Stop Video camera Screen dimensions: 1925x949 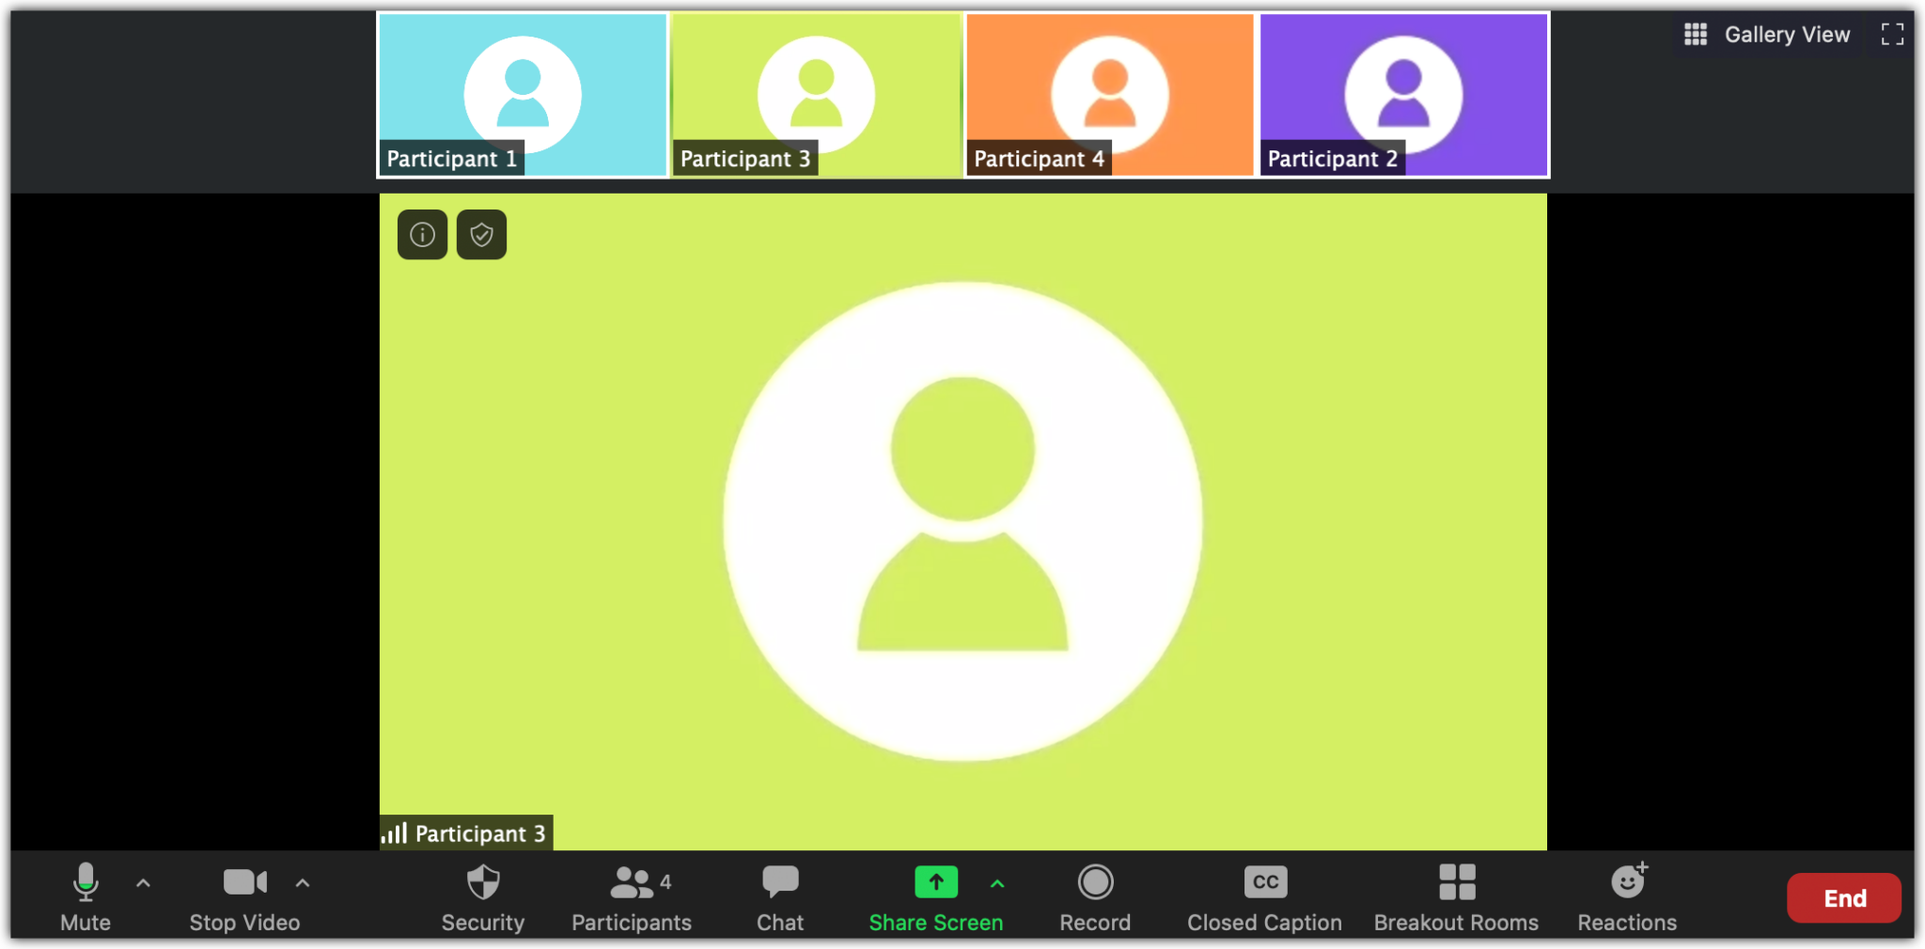(x=244, y=896)
